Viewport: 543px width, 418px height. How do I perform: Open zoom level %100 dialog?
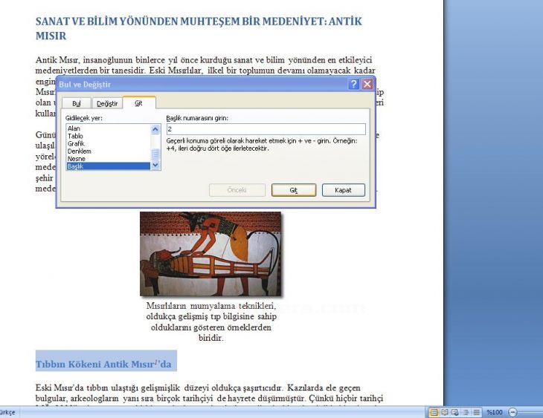[494, 412]
